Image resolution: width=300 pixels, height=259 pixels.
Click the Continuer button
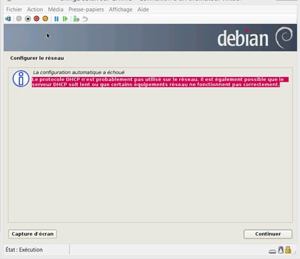tap(268, 234)
